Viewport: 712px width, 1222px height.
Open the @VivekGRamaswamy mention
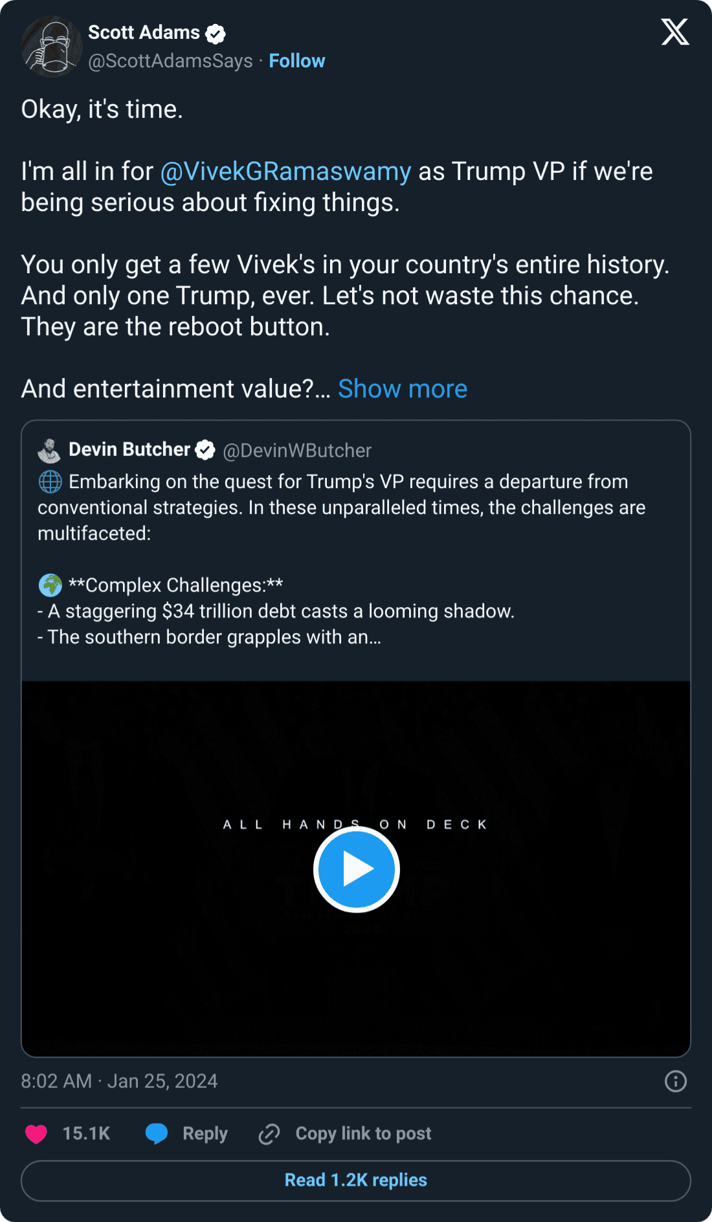click(x=285, y=172)
